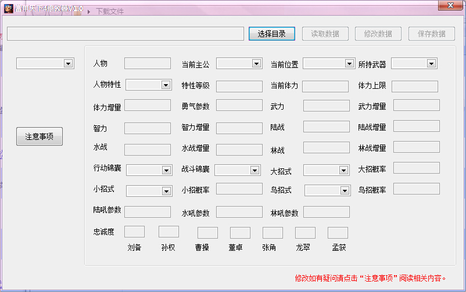The image size is (466, 292).
Task: Expand the 大招式 combo box
Action: coord(325,170)
